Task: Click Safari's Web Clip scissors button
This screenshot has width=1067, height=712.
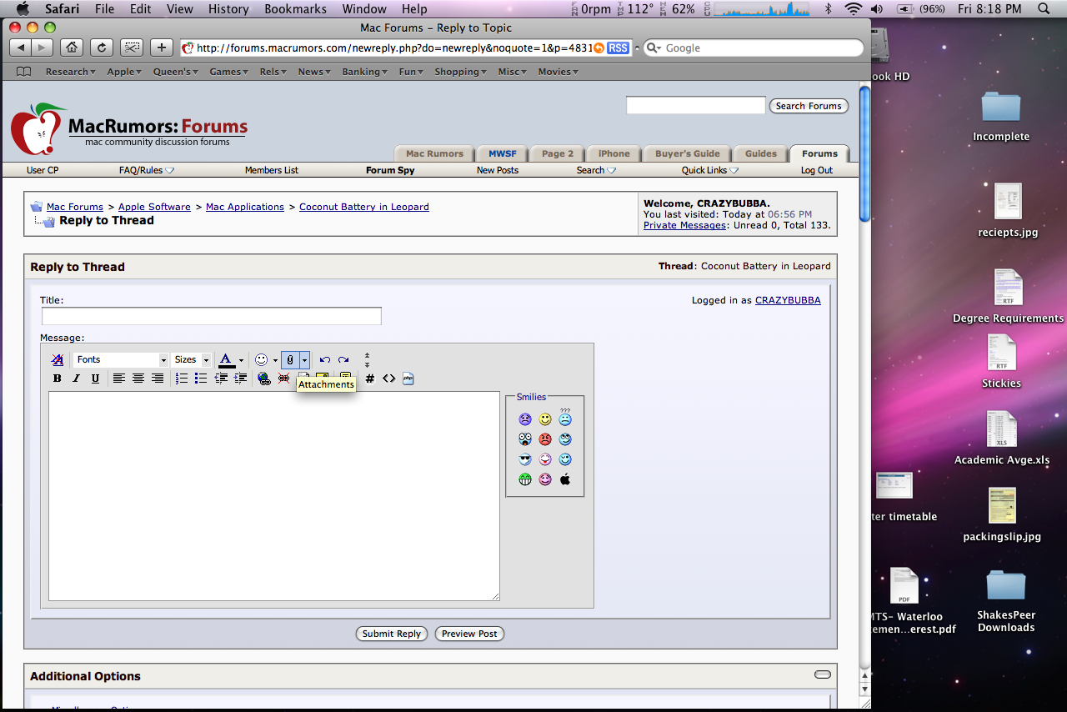Action: tap(132, 48)
